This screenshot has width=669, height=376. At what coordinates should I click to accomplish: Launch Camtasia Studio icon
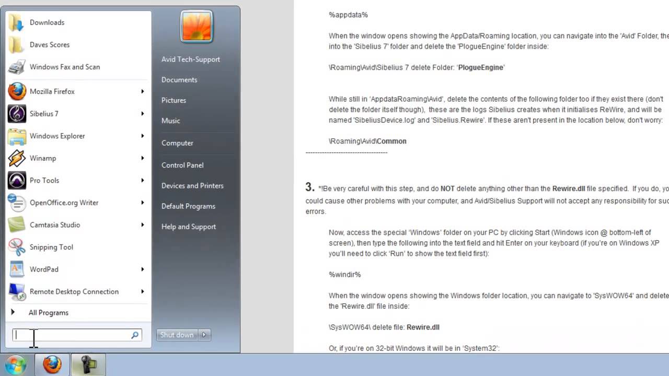(17, 225)
